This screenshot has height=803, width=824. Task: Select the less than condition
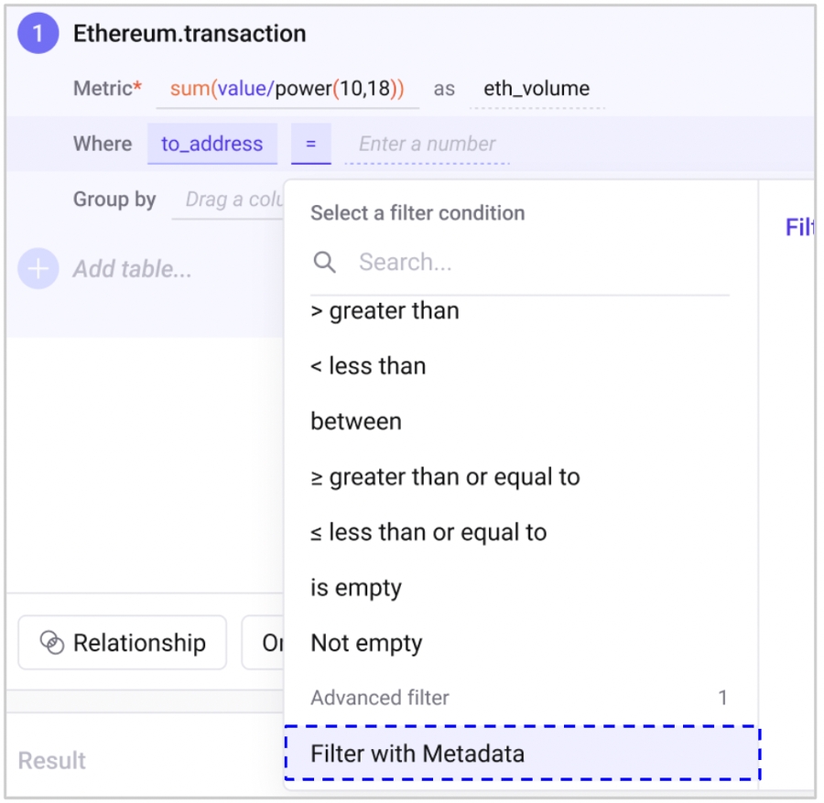(368, 366)
